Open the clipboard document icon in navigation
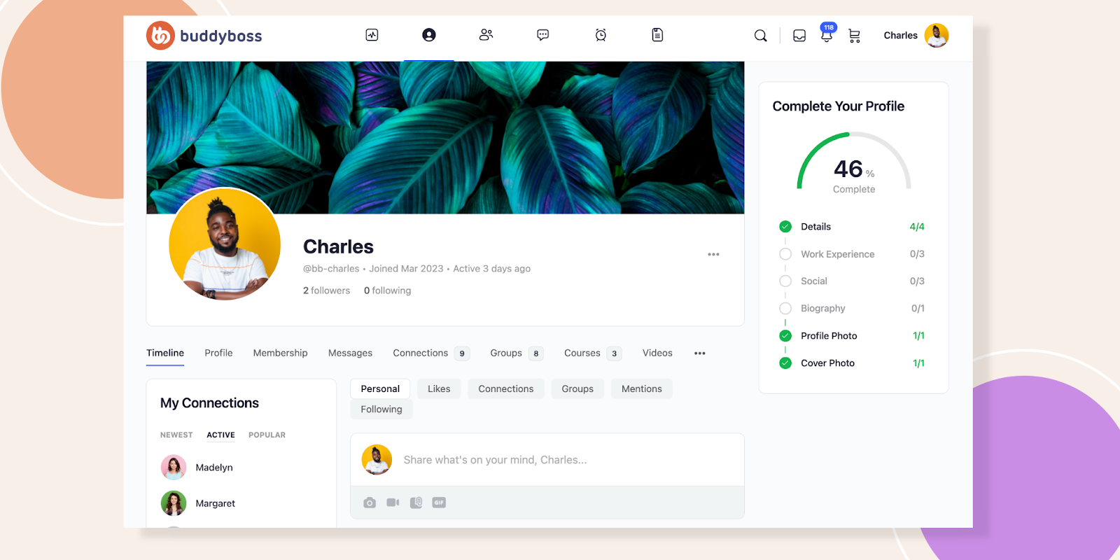The height and width of the screenshot is (560, 1120). pos(657,35)
